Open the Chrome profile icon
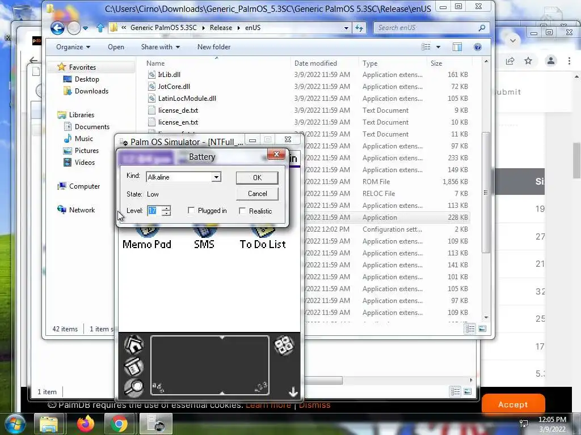581x435 pixels. point(551,61)
